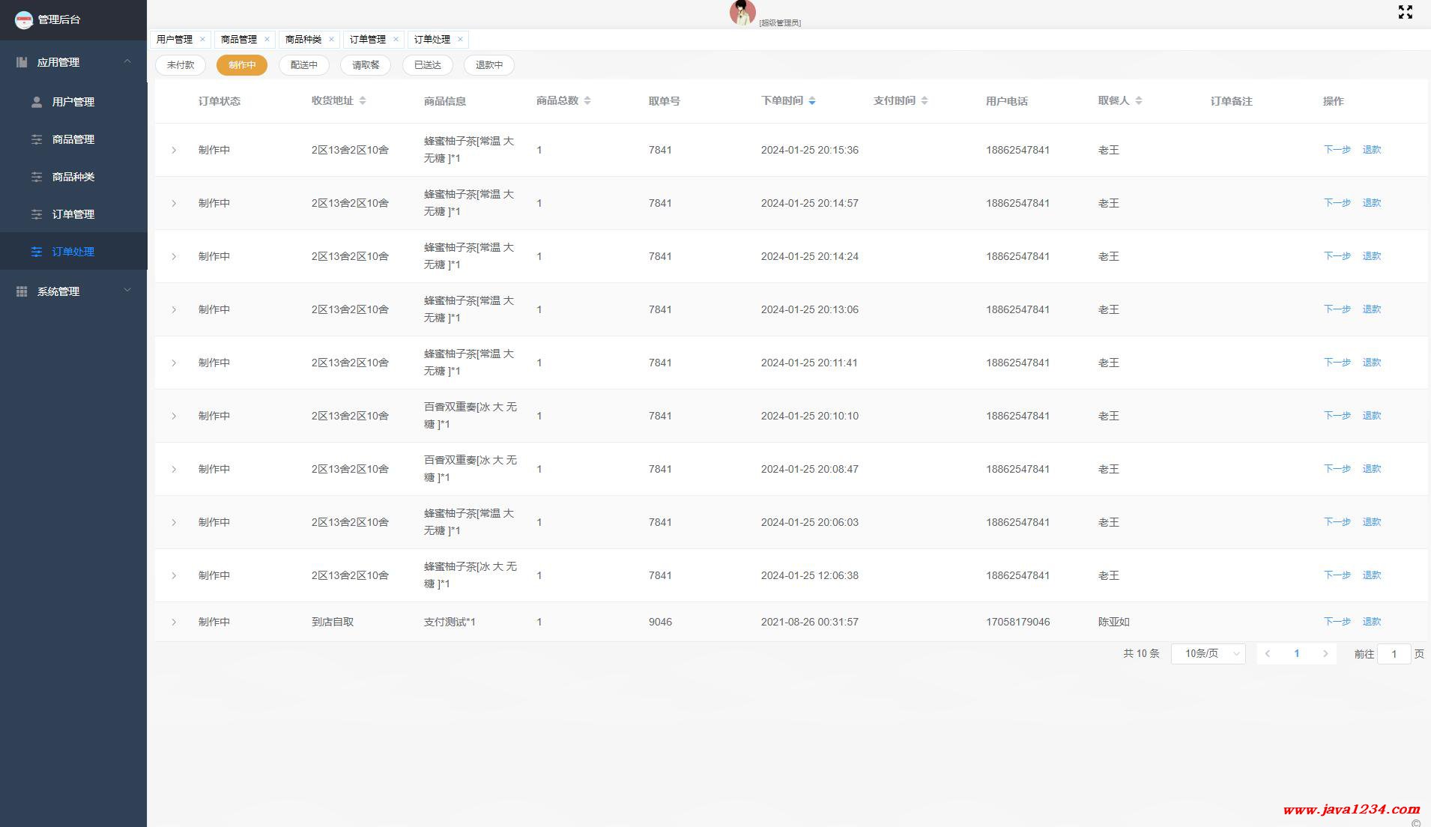Click 退款 for order at 20:15:36

(1372, 150)
